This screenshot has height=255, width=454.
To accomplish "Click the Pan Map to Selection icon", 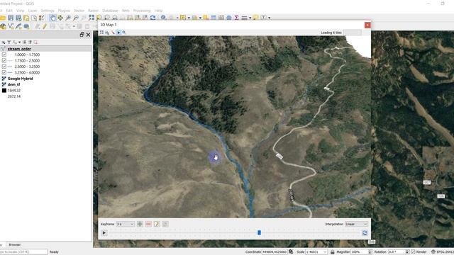I will [60, 18].
